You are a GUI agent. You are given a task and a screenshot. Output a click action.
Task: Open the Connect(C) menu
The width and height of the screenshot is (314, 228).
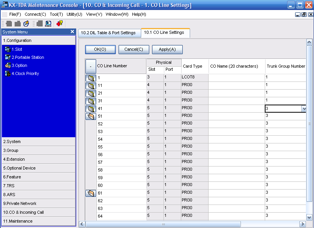pyautogui.click(x=35, y=14)
